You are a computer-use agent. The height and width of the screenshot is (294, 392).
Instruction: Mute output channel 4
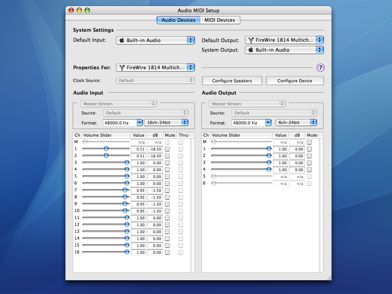tap(309, 170)
